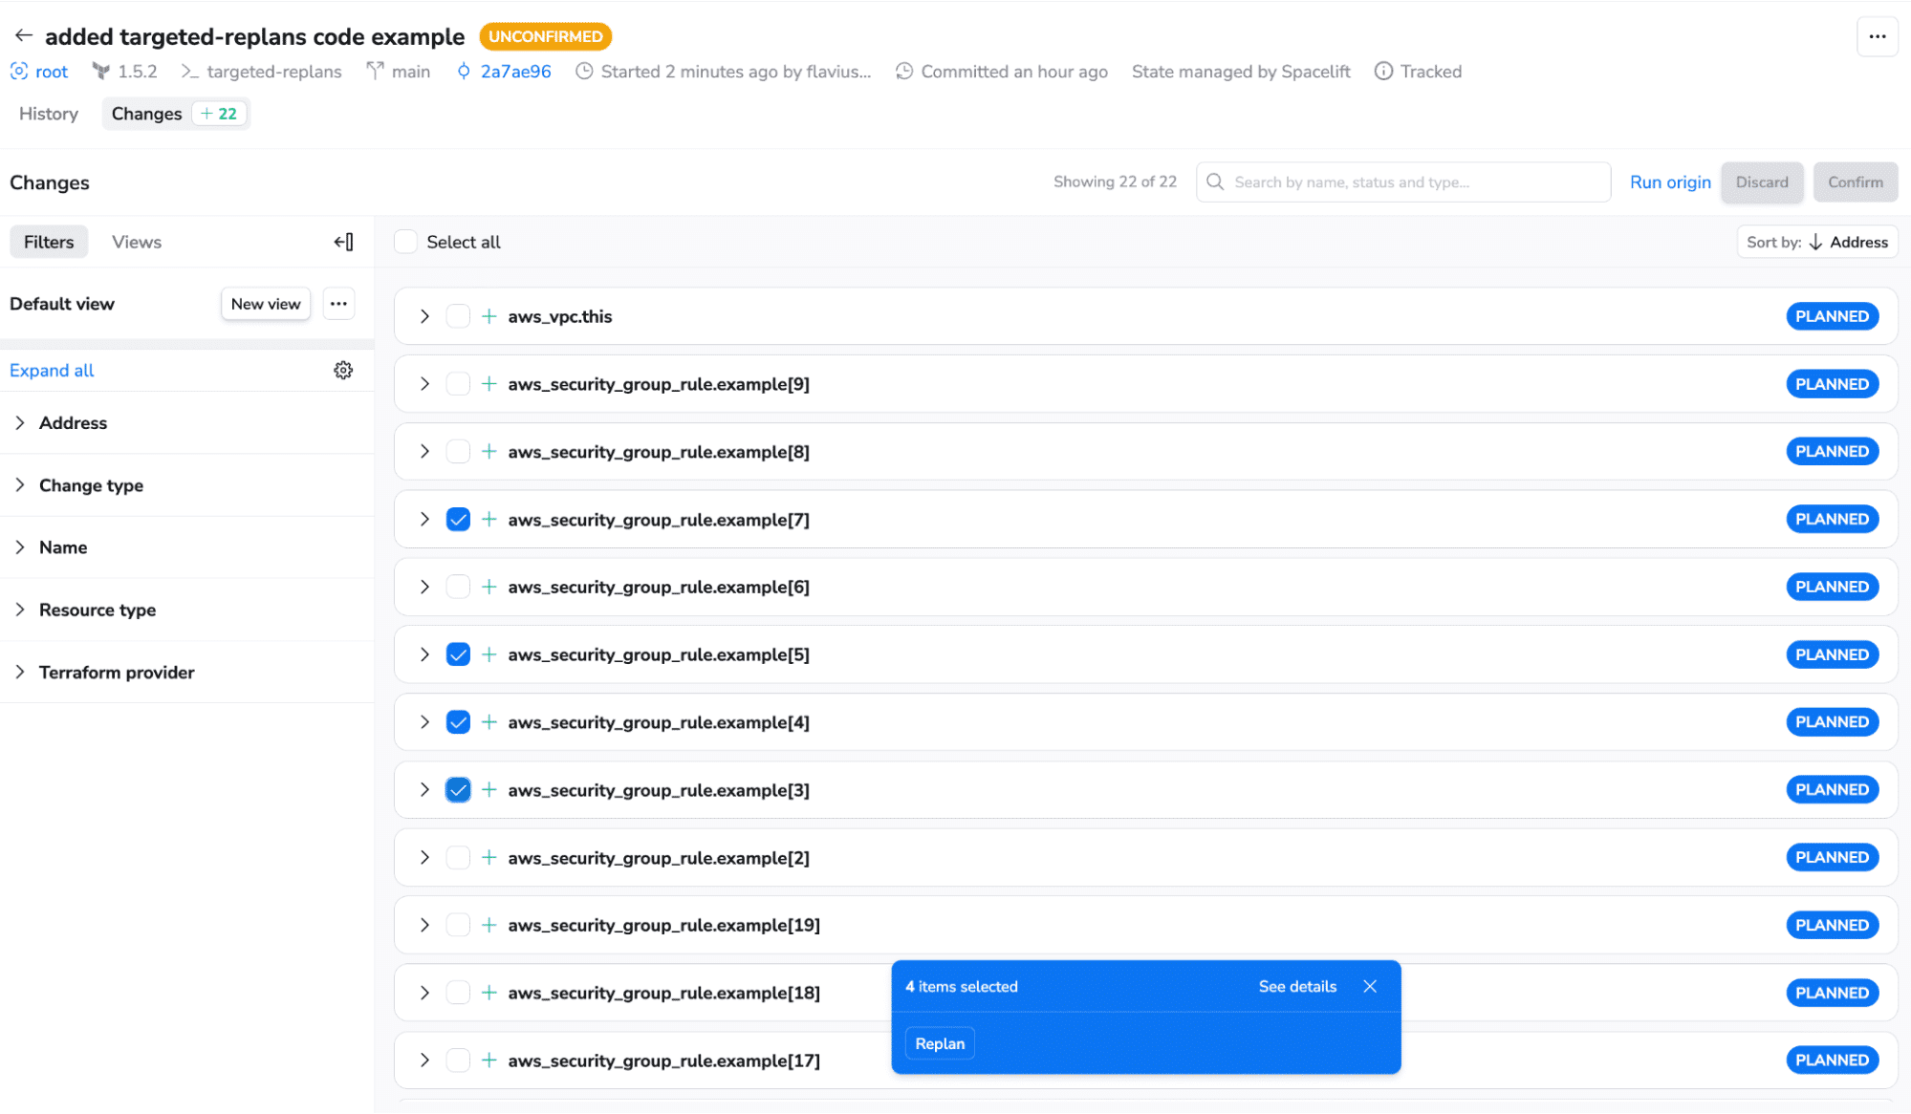Click the search input field for changes
The width and height of the screenshot is (1911, 1114).
pyautogui.click(x=1402, y=182)
